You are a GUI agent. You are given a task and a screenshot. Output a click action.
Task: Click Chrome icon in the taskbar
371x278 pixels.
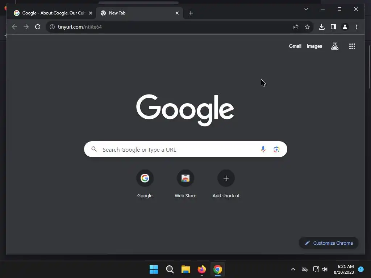(x=218, y=269)
